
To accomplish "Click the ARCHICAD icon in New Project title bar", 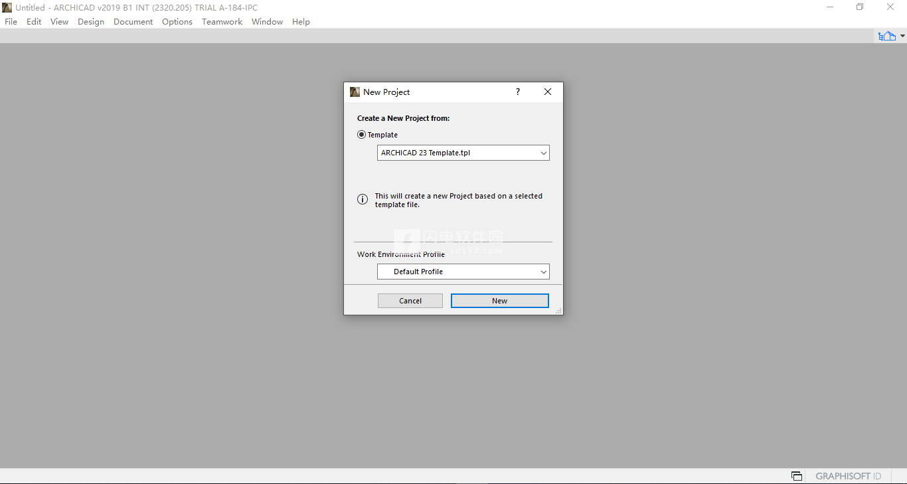I will pos(355,92).
